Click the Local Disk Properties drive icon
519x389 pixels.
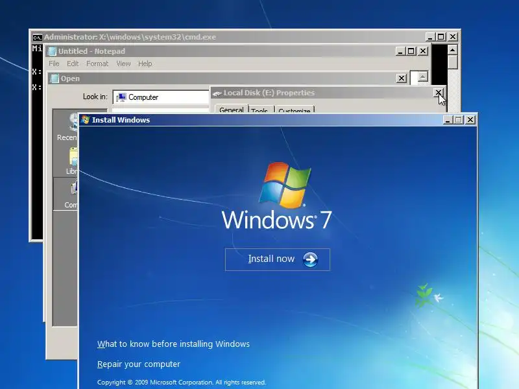click(217, 93)
